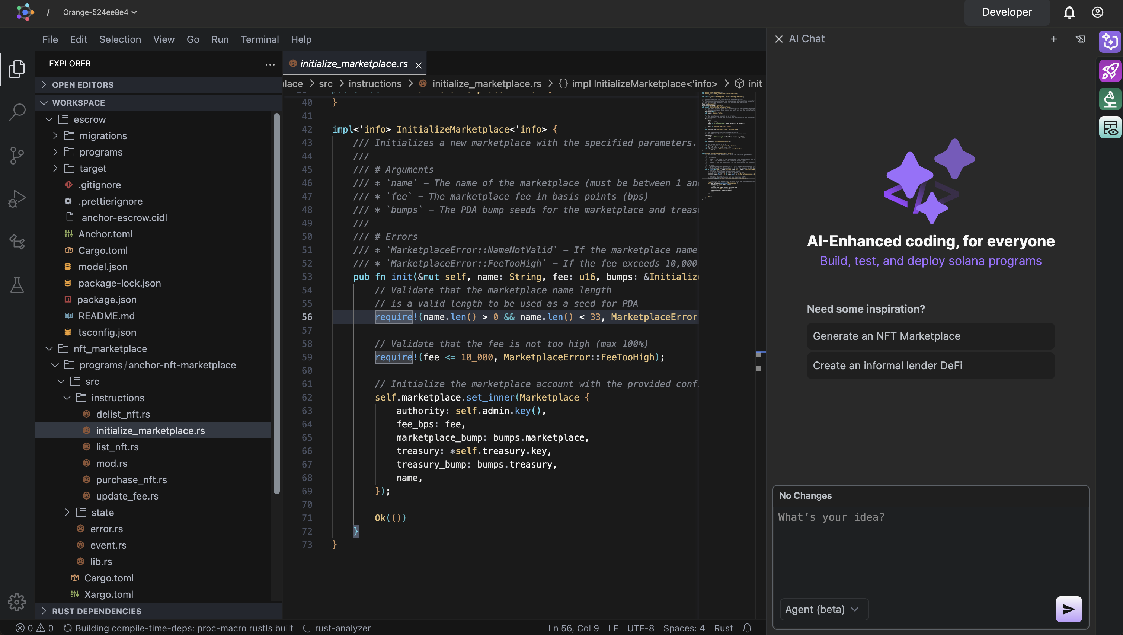Viewport: 1123px width, 635px height.
Task: Click the Testing flask icon
Action: [17, 285]
